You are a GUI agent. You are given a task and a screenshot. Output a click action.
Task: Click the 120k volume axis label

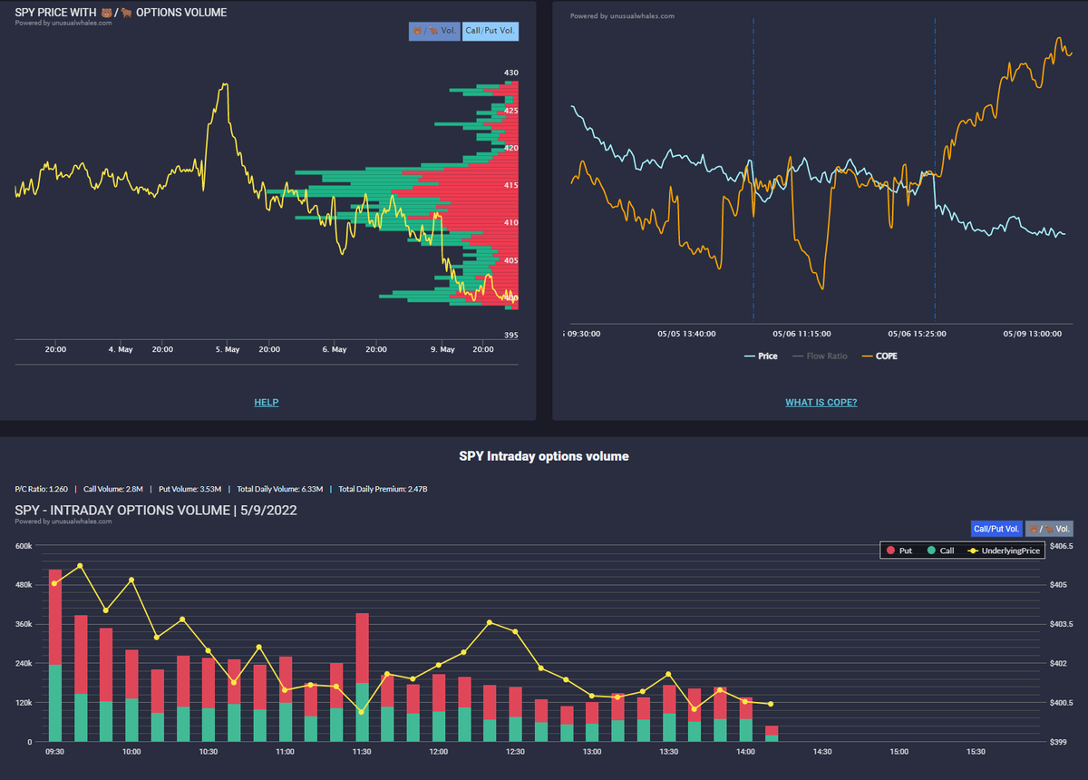tap(23, 703)
